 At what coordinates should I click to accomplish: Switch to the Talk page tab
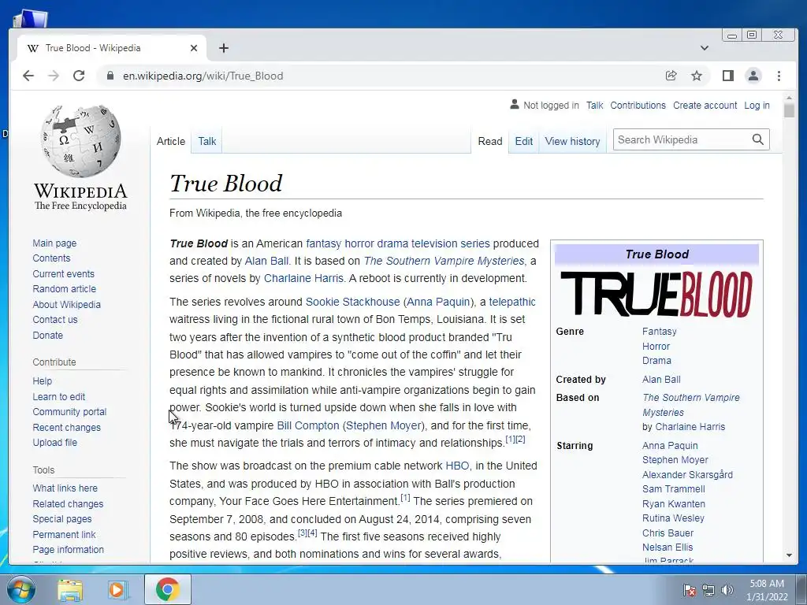tap(207, 141)
